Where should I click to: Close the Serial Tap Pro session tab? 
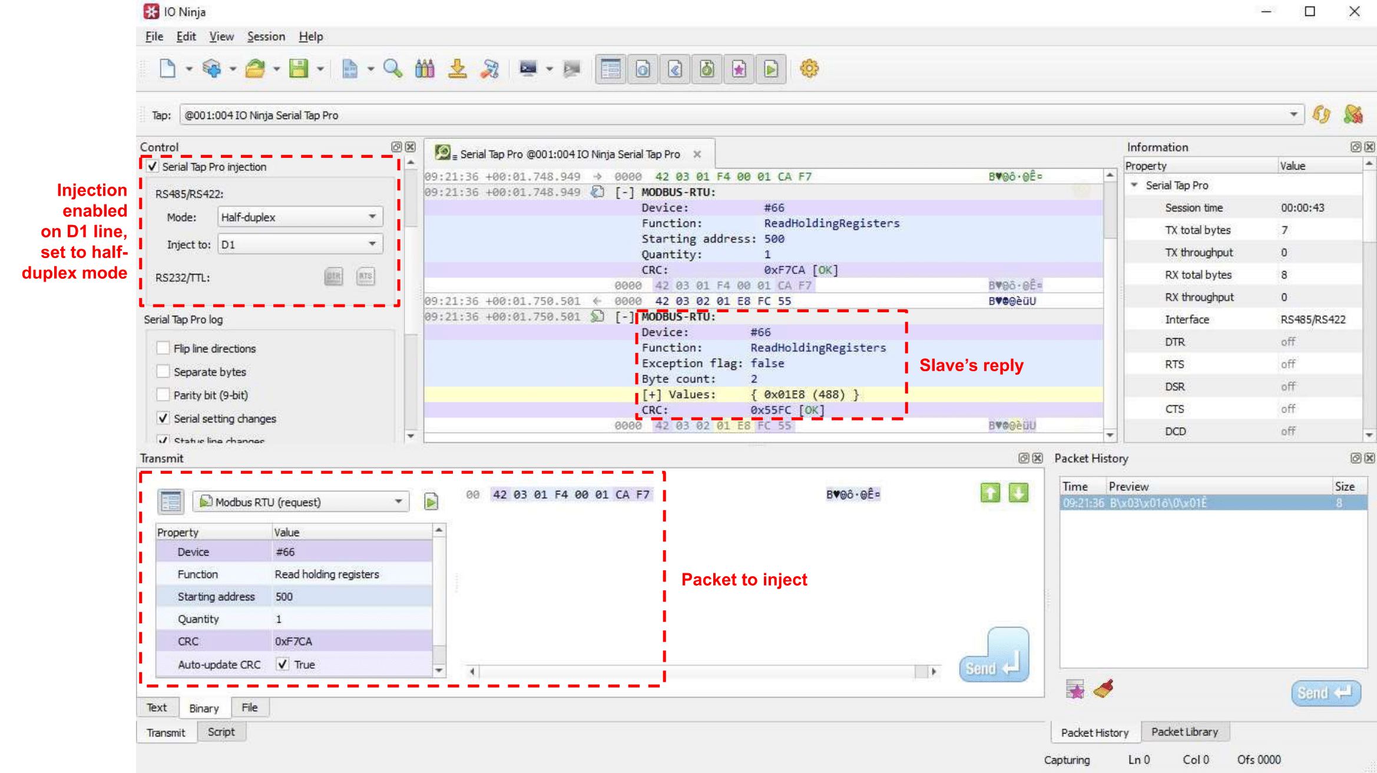tap(697, 154)
